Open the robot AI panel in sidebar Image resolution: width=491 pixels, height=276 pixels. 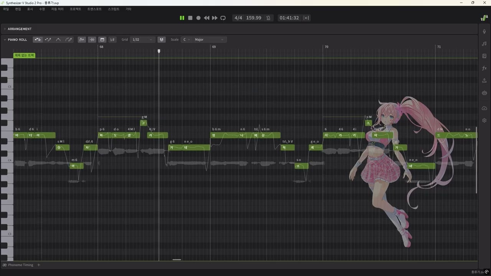tap(484, 93)
